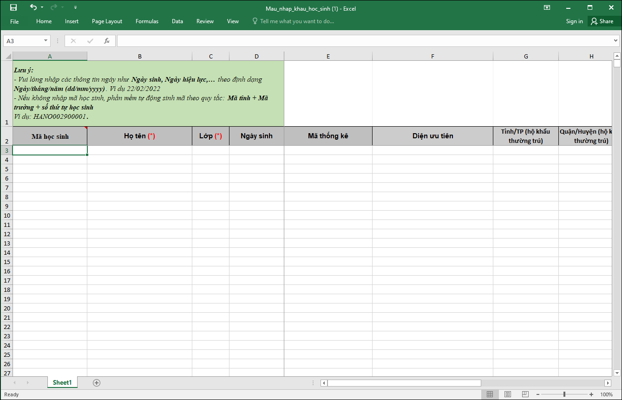Click inside the formula bar input

(x=365, y=41)
